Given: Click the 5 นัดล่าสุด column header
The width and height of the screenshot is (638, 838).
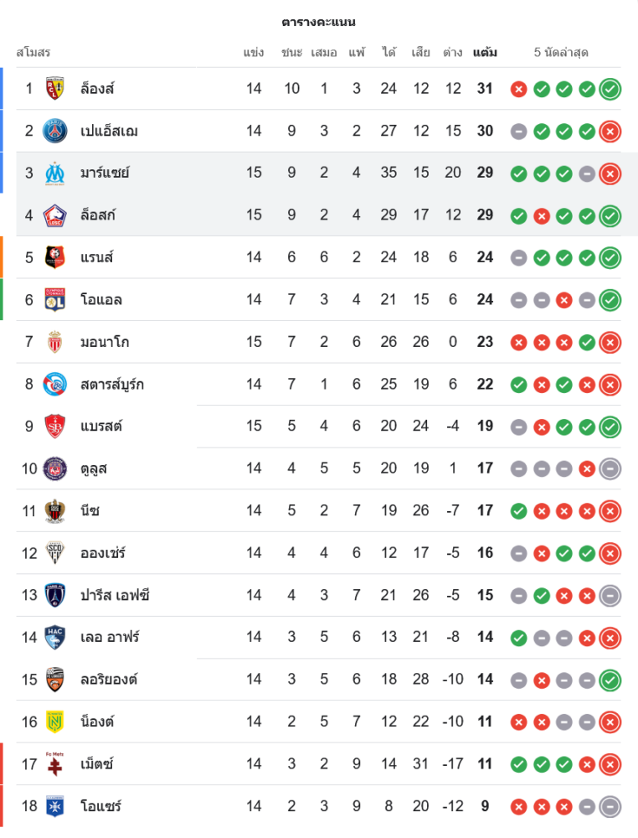Looking at the screenshot, I should (x=561, y=52).
